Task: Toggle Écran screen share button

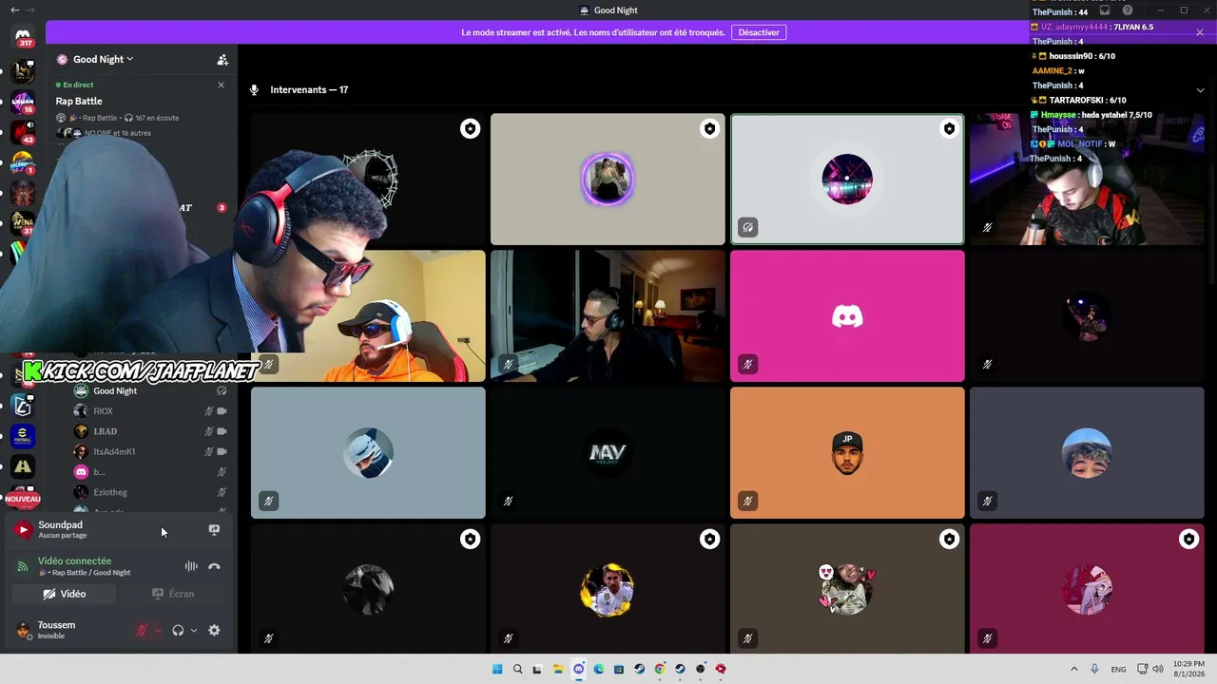Action: coord(173,594)
